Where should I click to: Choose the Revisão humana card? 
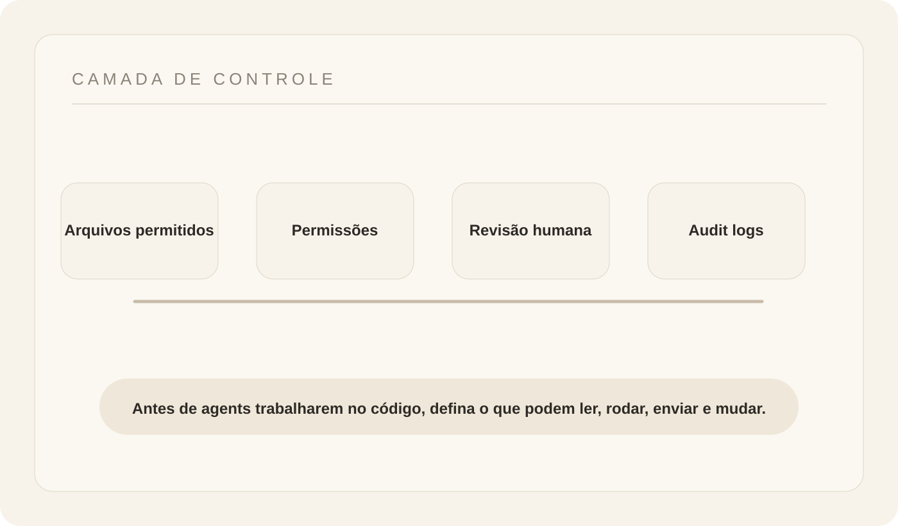pyautogui.click(x=530, y=231)
